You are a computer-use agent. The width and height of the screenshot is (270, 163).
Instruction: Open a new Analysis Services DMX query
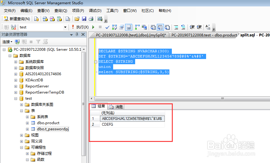[52, 19]
